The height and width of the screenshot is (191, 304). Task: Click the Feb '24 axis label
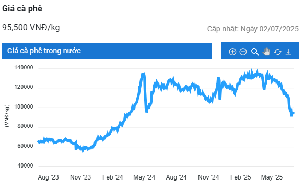point(113,177)
